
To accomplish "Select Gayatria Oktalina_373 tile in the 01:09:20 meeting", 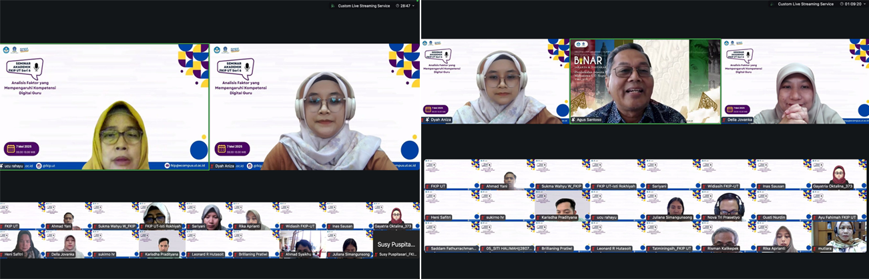I will (841, 174).
